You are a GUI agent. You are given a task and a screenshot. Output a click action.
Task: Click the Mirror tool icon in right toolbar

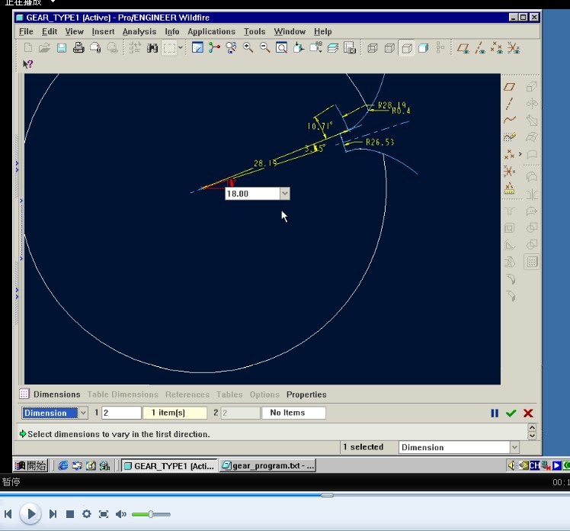[x=532, y=195]
